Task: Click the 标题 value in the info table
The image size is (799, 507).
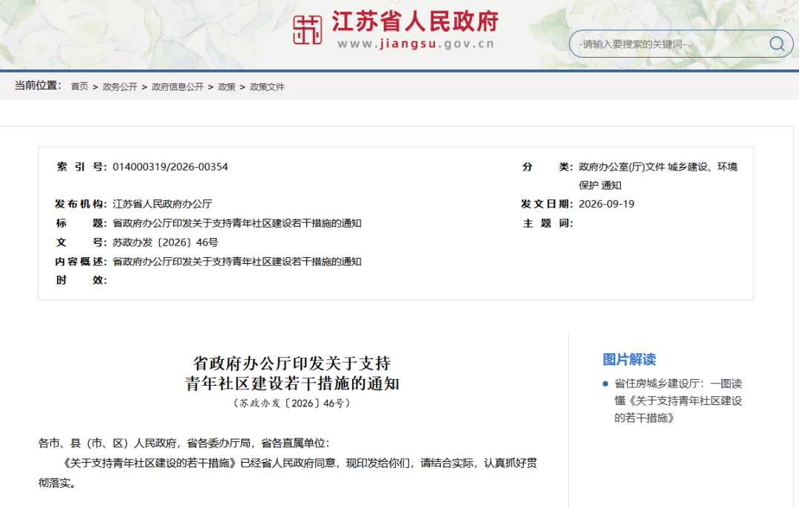Action: click(237, 223)
